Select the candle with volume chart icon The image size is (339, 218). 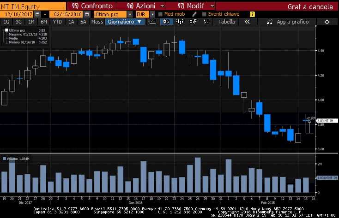coord(193,22)
